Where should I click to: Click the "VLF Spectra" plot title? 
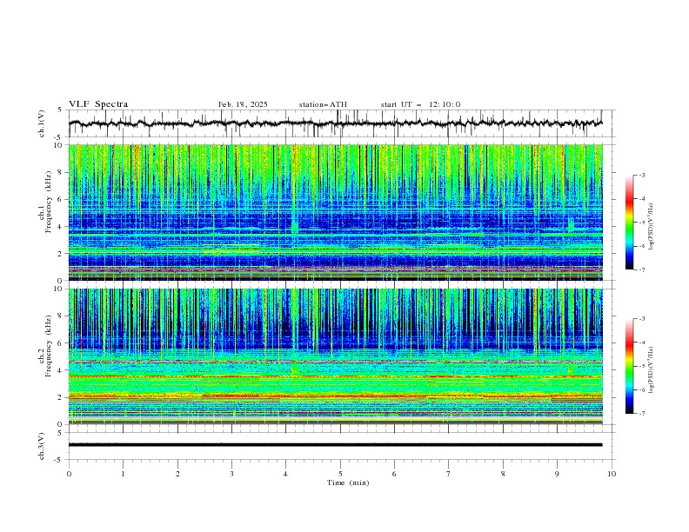tap(98, 104)
